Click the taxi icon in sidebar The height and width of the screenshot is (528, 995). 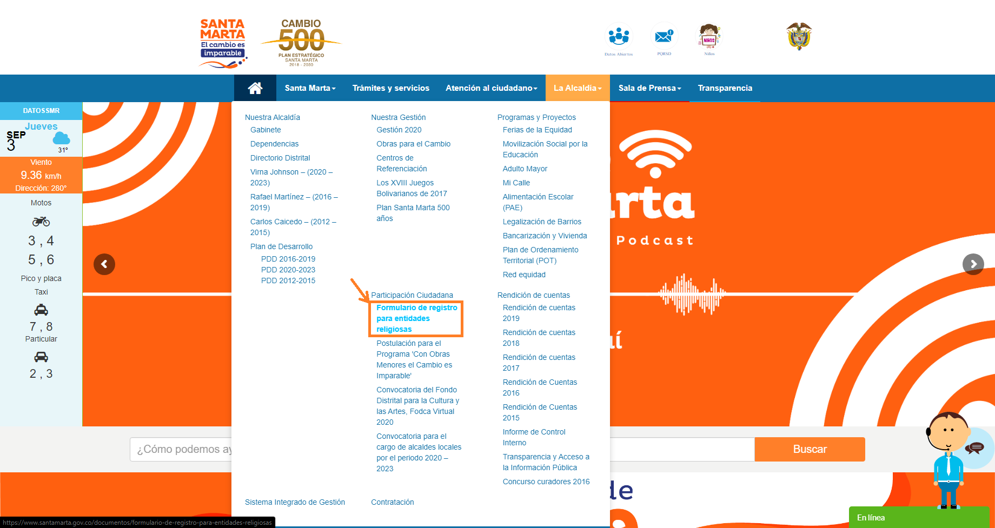41,310
